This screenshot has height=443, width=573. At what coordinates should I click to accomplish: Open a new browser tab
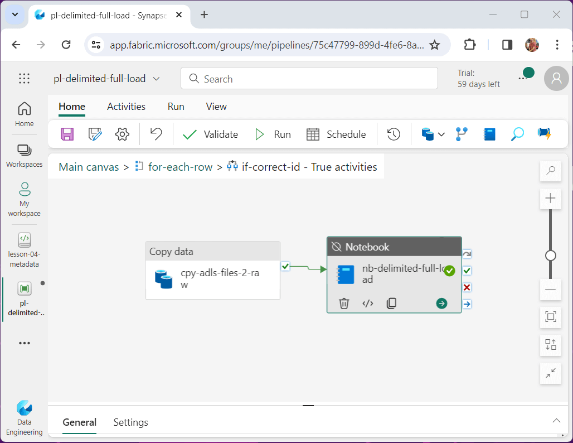204,15
